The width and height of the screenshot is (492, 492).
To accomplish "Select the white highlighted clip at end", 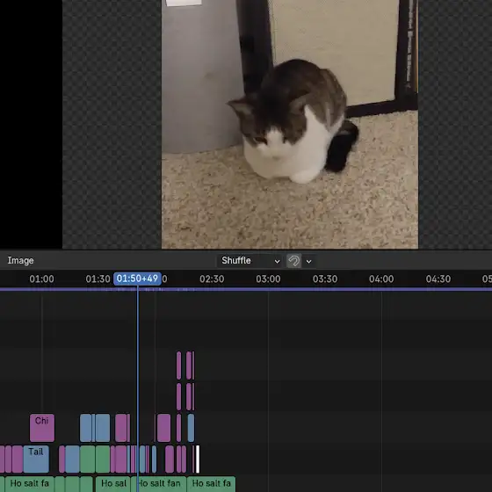I will click(x=198, y=459).
